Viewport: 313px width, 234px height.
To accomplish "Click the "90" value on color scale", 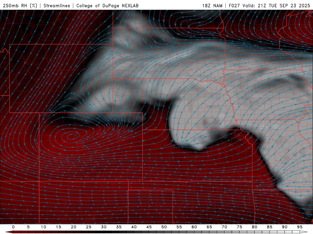I will (284, 227).
